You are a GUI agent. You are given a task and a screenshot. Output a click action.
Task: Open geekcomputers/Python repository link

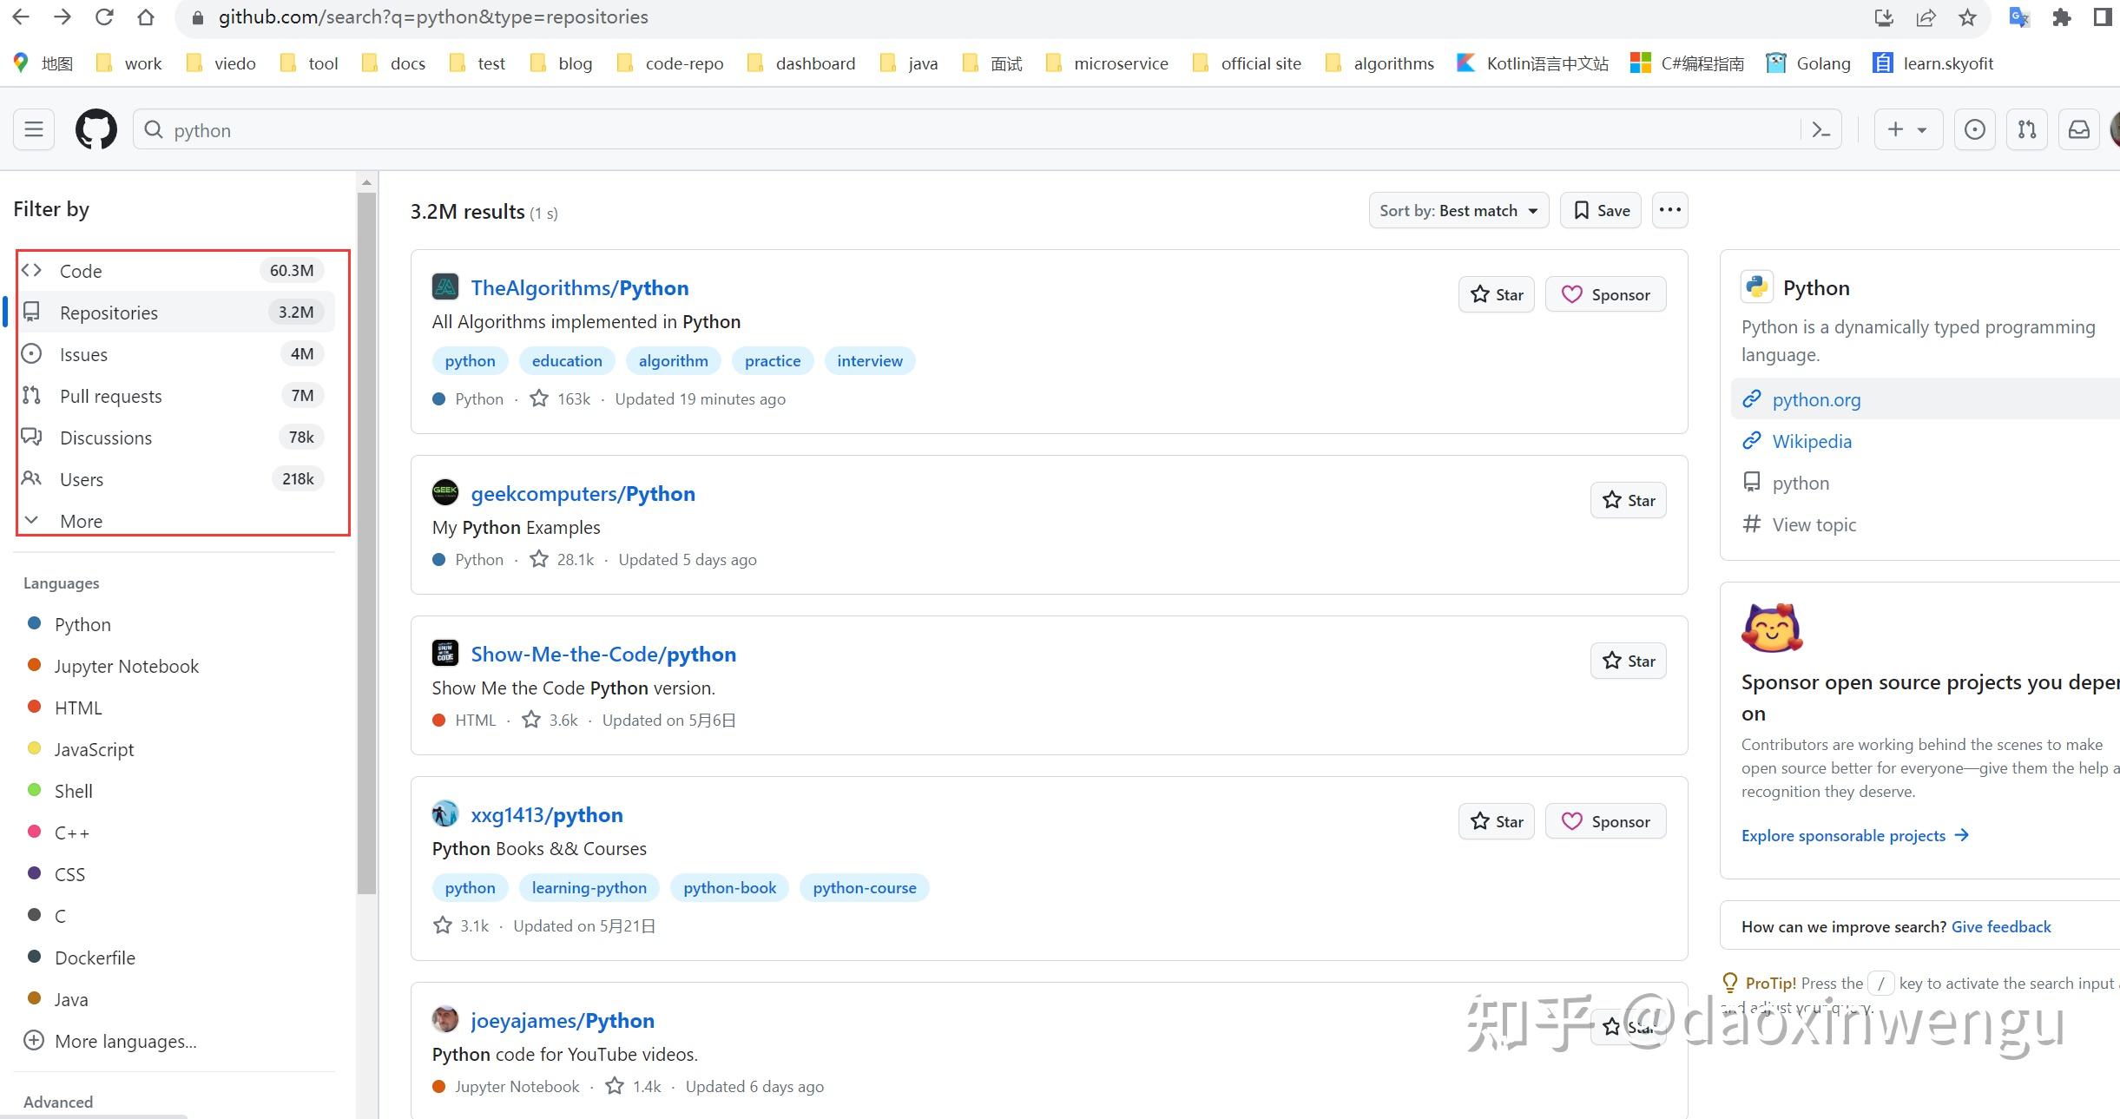583,493
